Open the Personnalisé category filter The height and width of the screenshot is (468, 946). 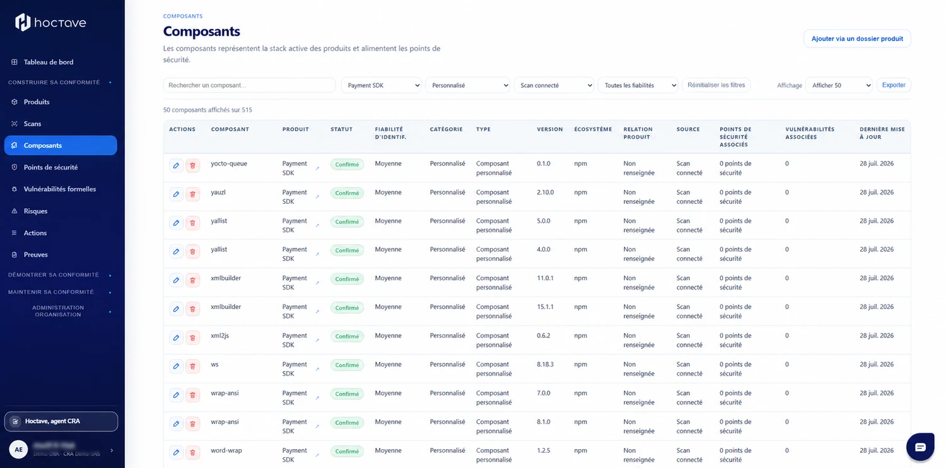point(467,85)
